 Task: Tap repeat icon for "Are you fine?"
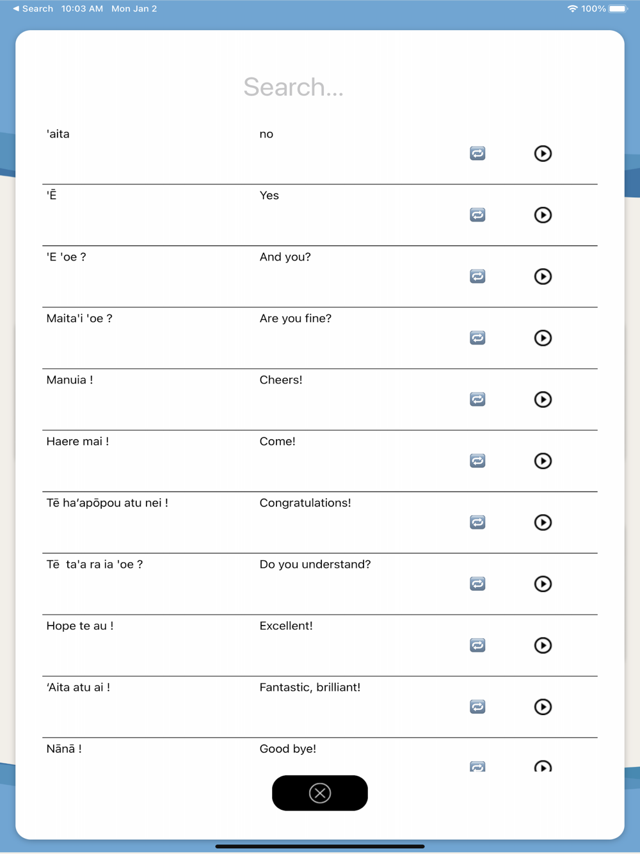point(477,338)
